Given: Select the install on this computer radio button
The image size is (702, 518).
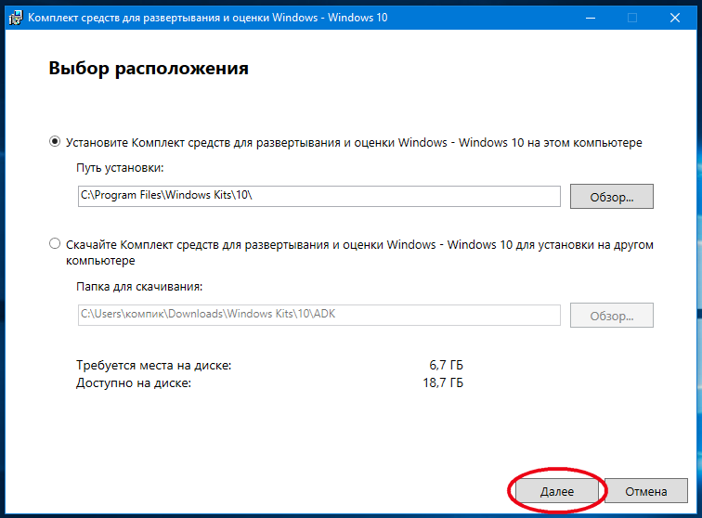Looking at the screenshot, I should 55,142.
